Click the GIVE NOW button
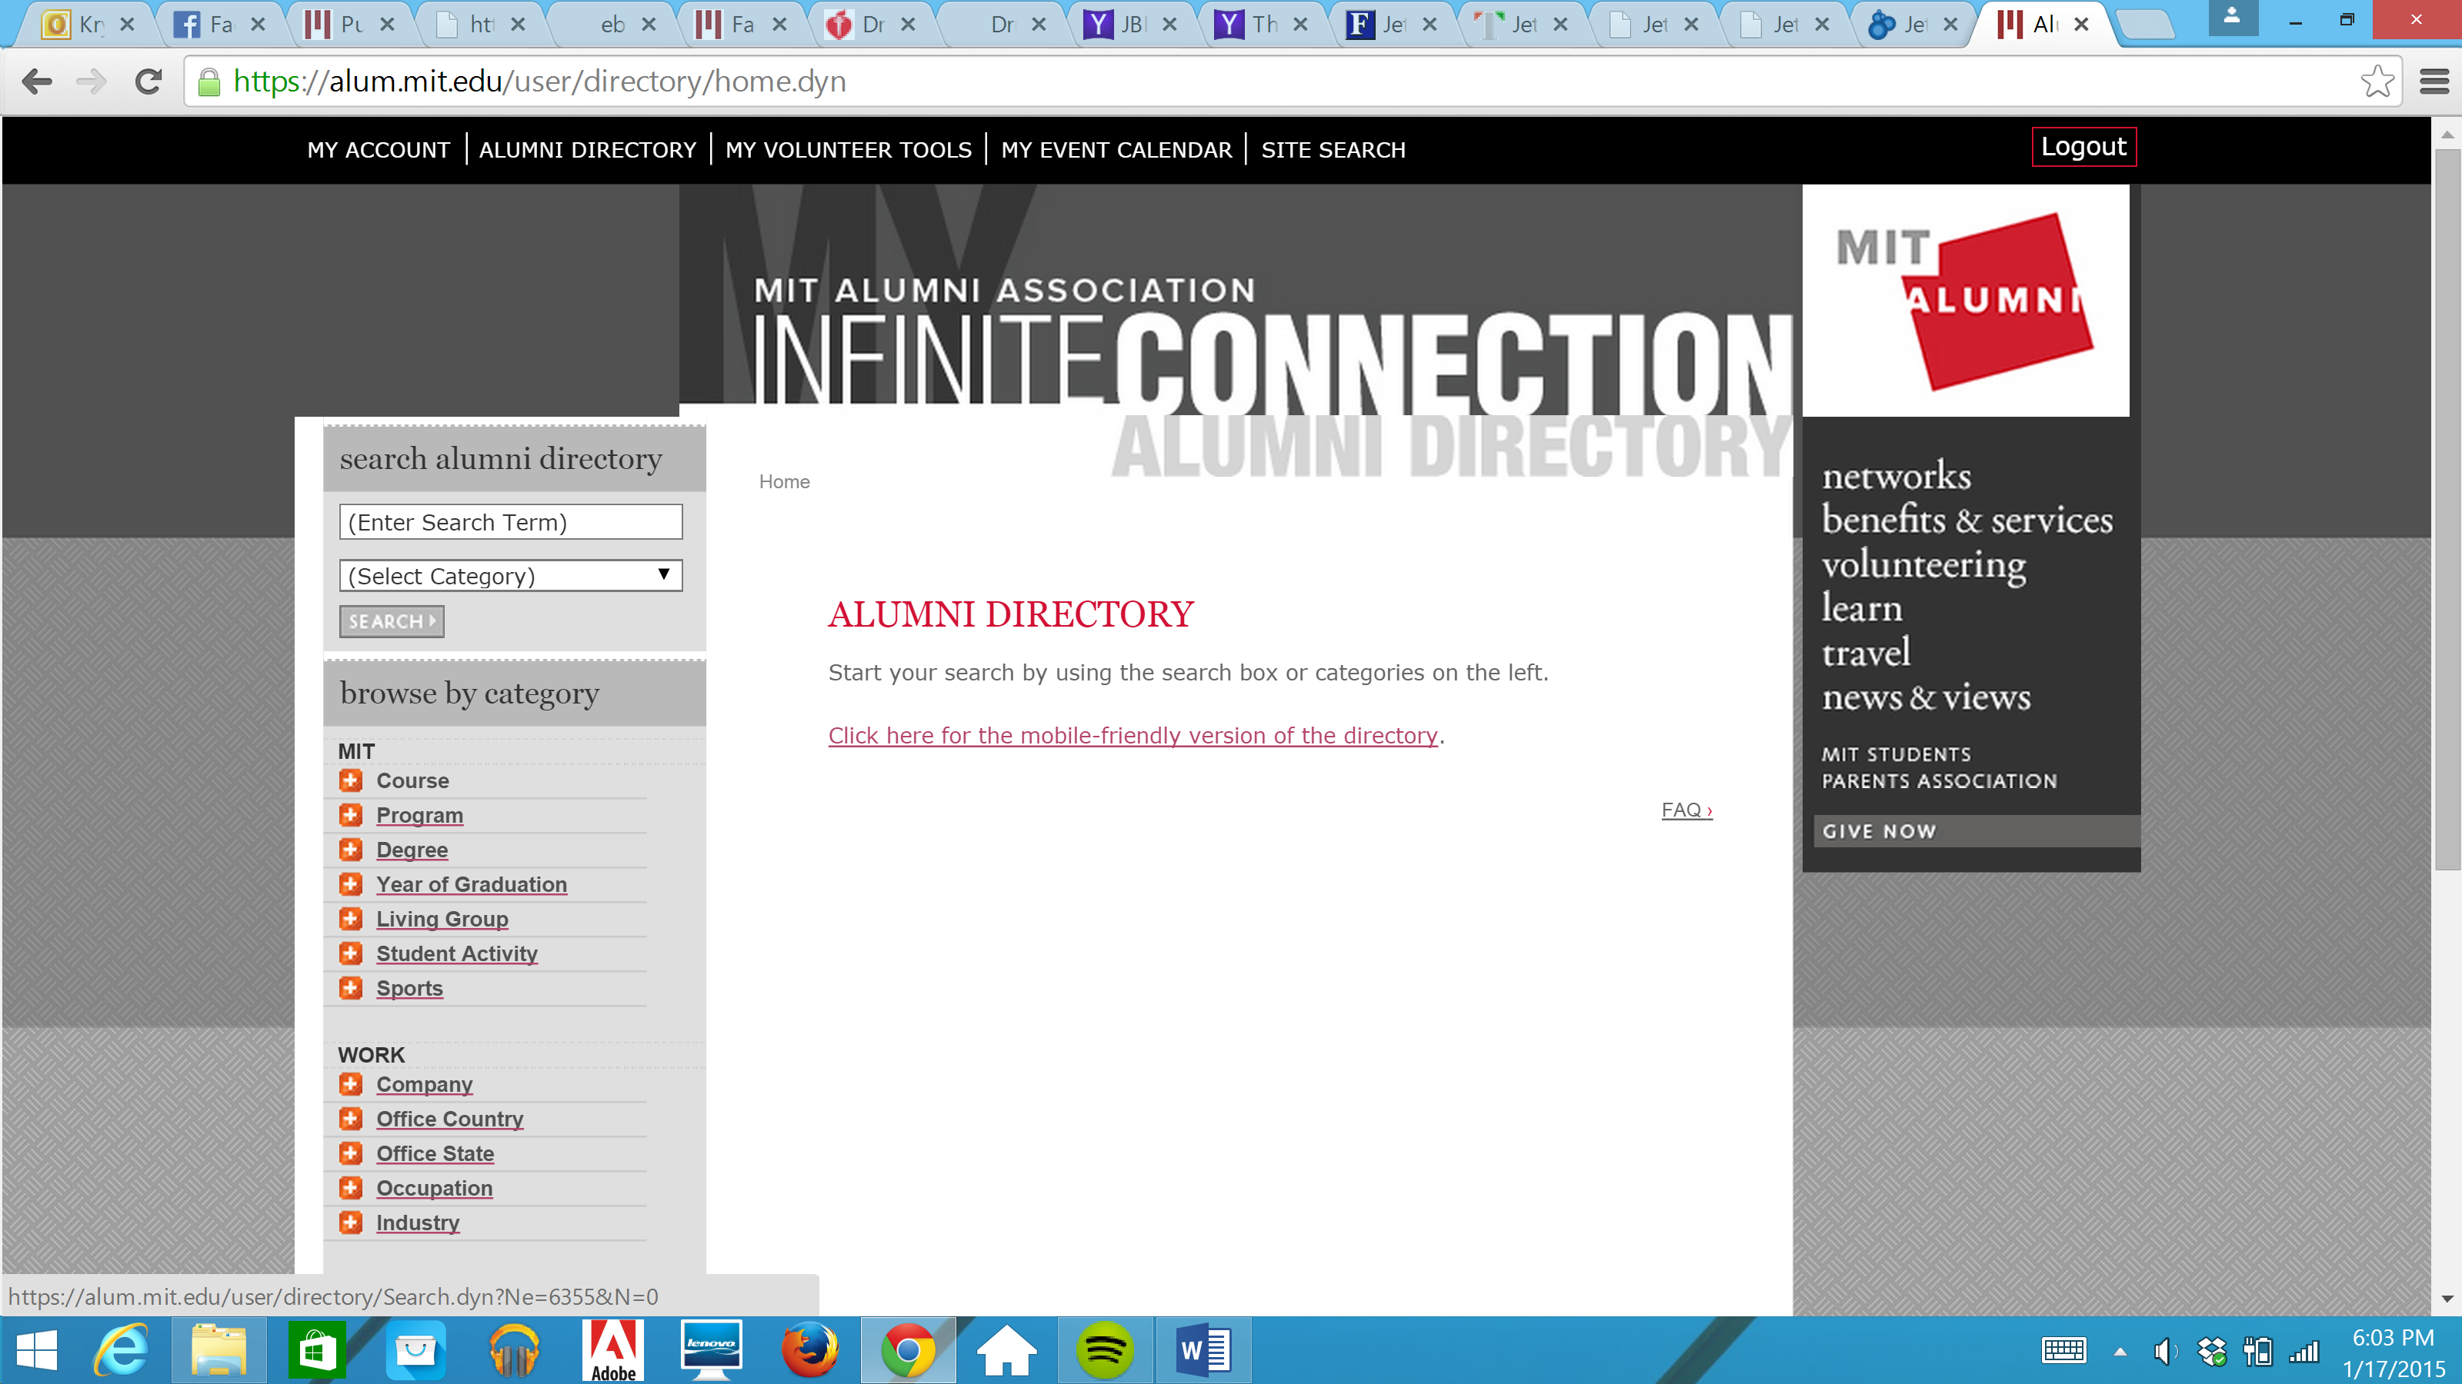The width and height of the screenshot is (2462, 1384). tap(1977, 831)
